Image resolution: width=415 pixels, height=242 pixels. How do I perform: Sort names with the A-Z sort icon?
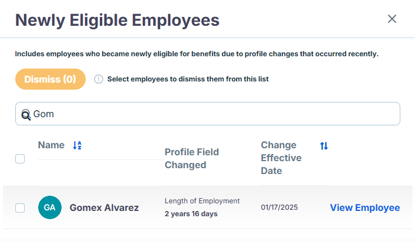point(77,145)
